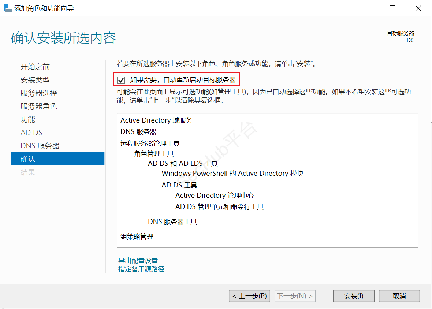Open the 指定备用源路径 link
432x309 pixels.
pyautogui.click(x=141, y=269)
